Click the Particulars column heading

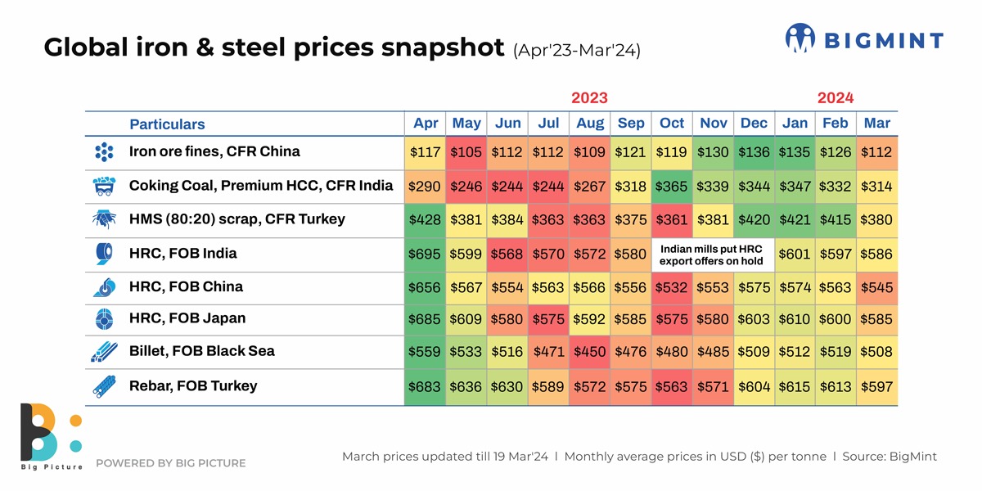tap(167, 124)
